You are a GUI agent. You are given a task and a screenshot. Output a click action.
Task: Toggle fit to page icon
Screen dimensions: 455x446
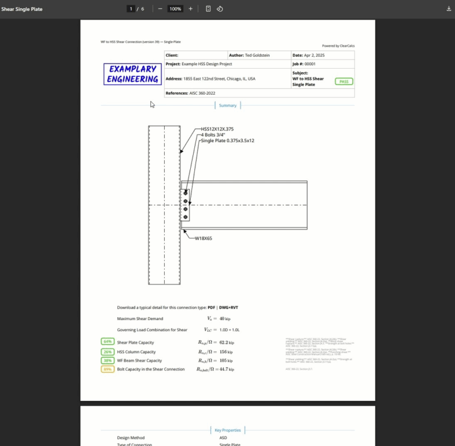point(208,9)
